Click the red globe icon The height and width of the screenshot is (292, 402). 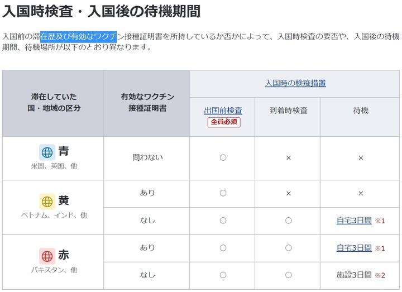coord(47,256)
